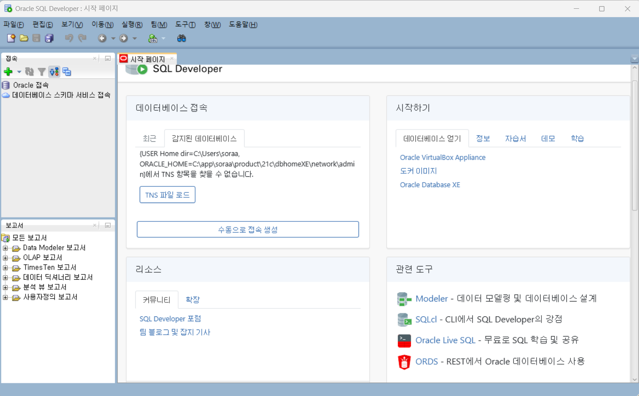This screenshot has height=396, width=639.
Task: Open Back history dropdown arrow
Action: coord(113,39)
